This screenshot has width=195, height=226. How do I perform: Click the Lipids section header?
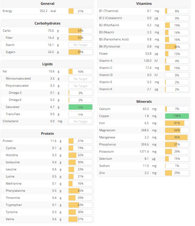(47, 64)
